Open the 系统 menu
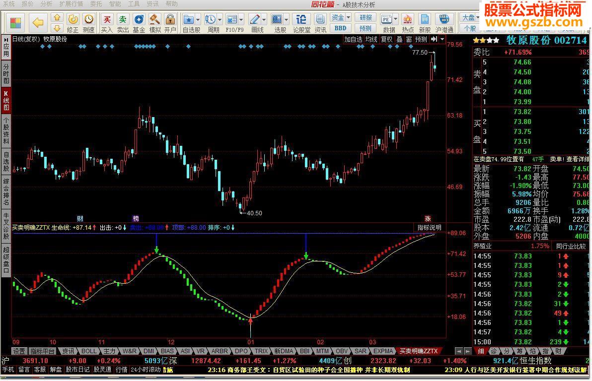The width and height of the screenshot is (592, 381). 8,4
